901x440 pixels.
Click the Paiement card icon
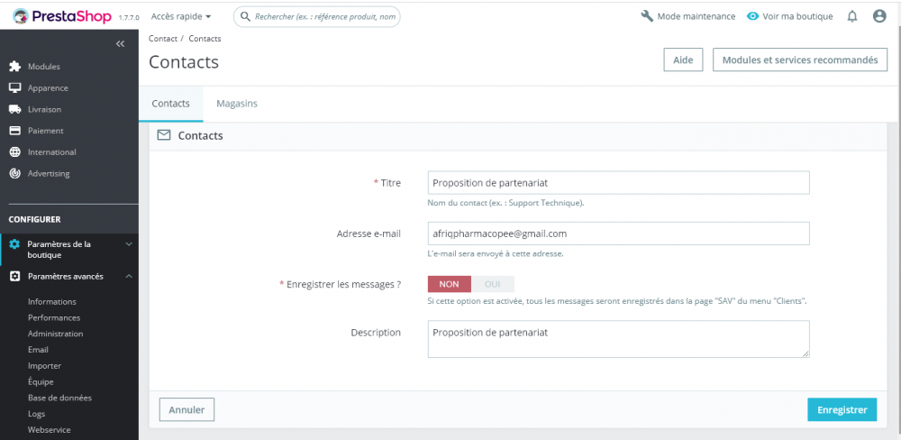click(15, 131)
